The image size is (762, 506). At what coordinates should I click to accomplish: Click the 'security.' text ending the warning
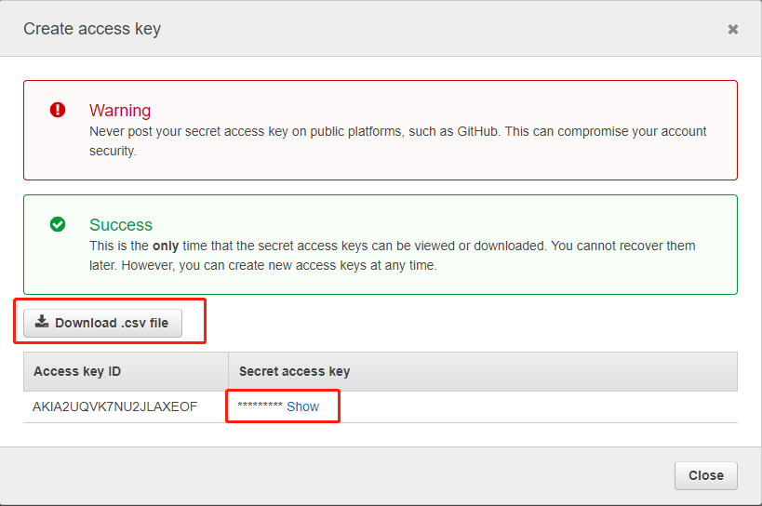(x=113, y=151)
